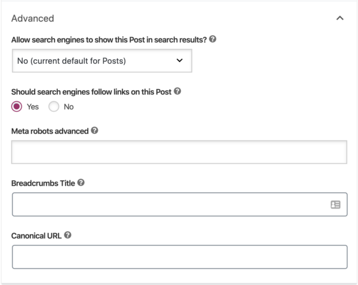The width and height of the screenshot is (358, 285).
Task: Select the No radio button for follow links
Action: (x=54, y=106)
